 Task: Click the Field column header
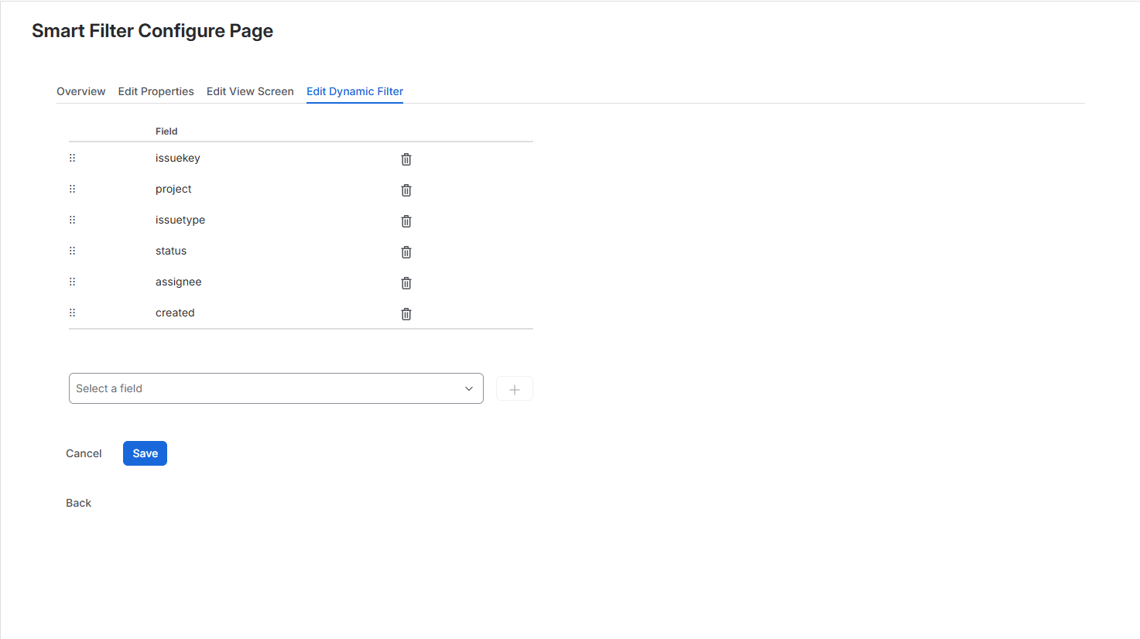point(166,132)
